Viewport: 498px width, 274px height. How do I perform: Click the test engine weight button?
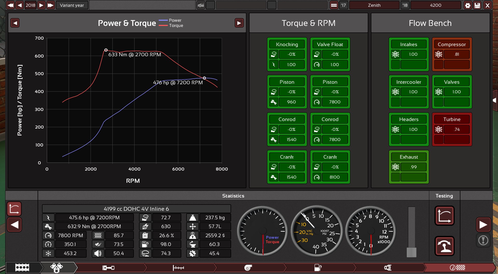pos(444,246)
